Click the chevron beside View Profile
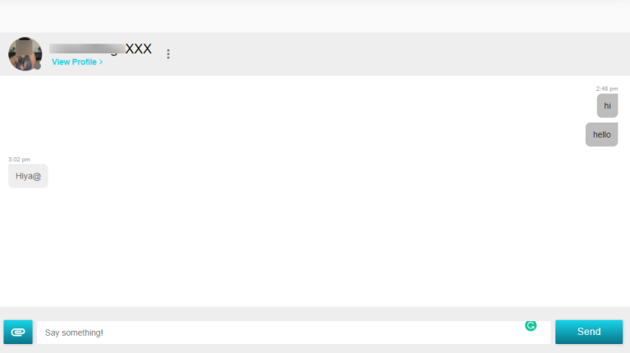630x353 pixels. [x=101, y=62]
